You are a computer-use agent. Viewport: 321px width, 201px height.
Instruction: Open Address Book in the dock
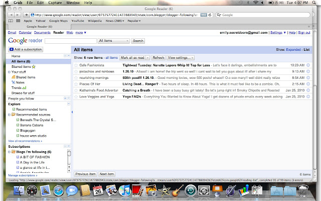(x=85, y=191)
